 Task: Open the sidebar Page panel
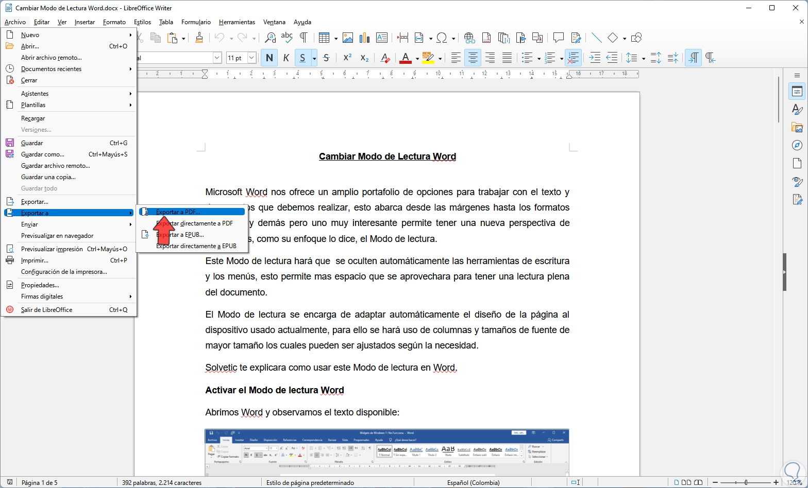tap(797, 163)
